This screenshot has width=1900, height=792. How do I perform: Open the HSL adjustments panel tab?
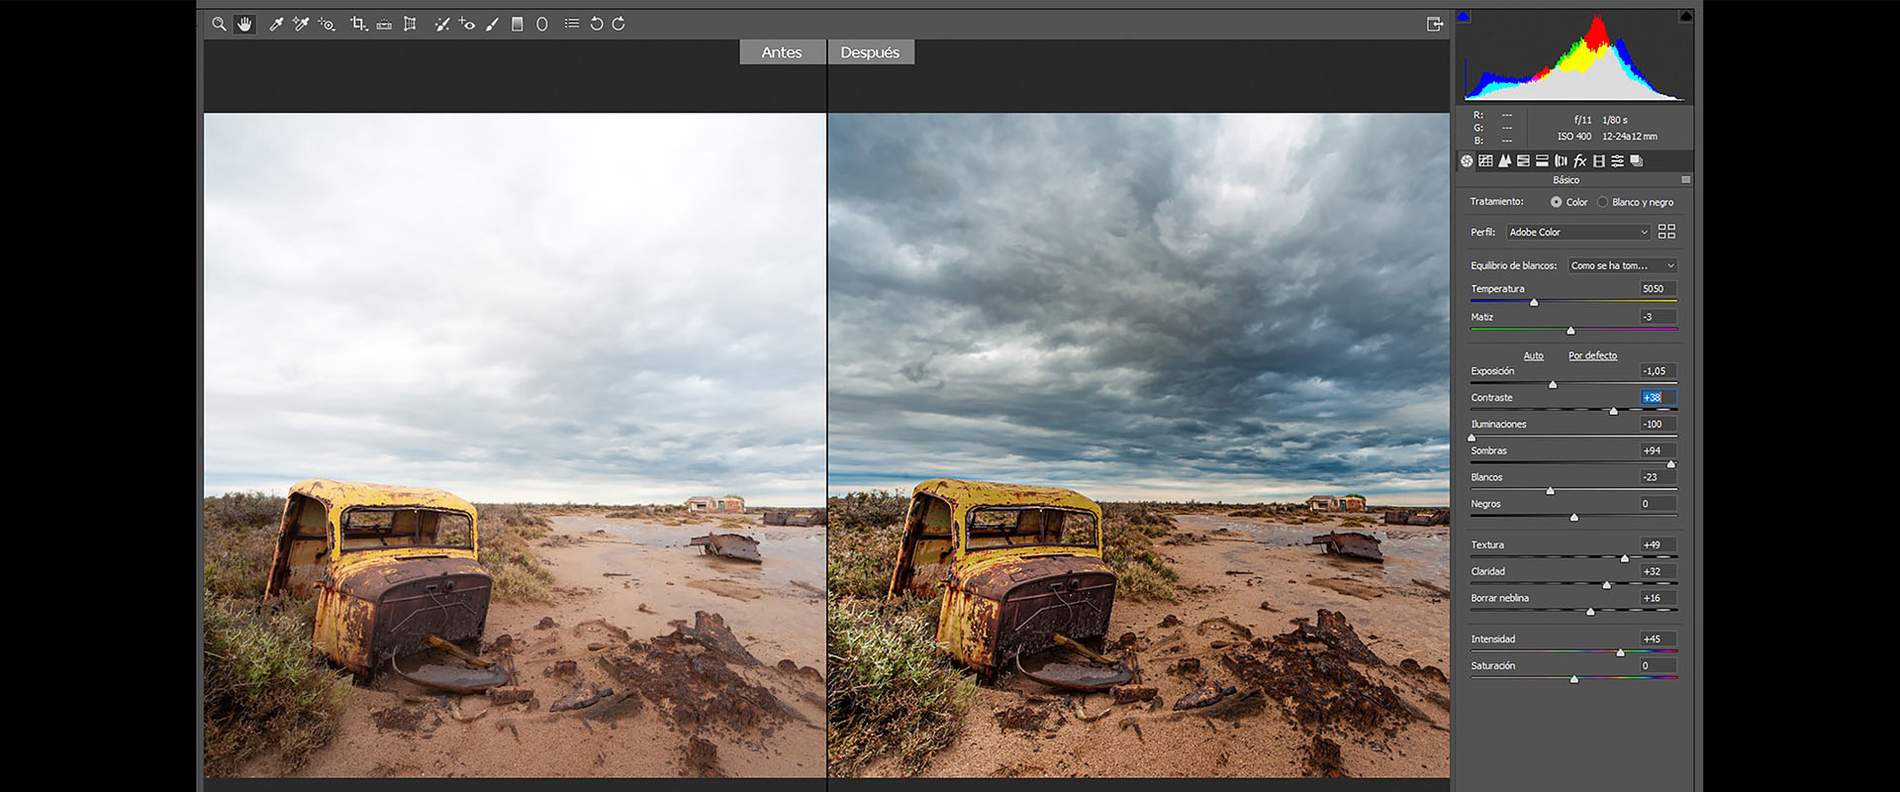(1523, 160)
